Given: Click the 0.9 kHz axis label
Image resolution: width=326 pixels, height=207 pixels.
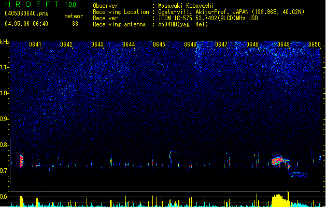Looking at the screenshot, I should click(x=5, y=119).
